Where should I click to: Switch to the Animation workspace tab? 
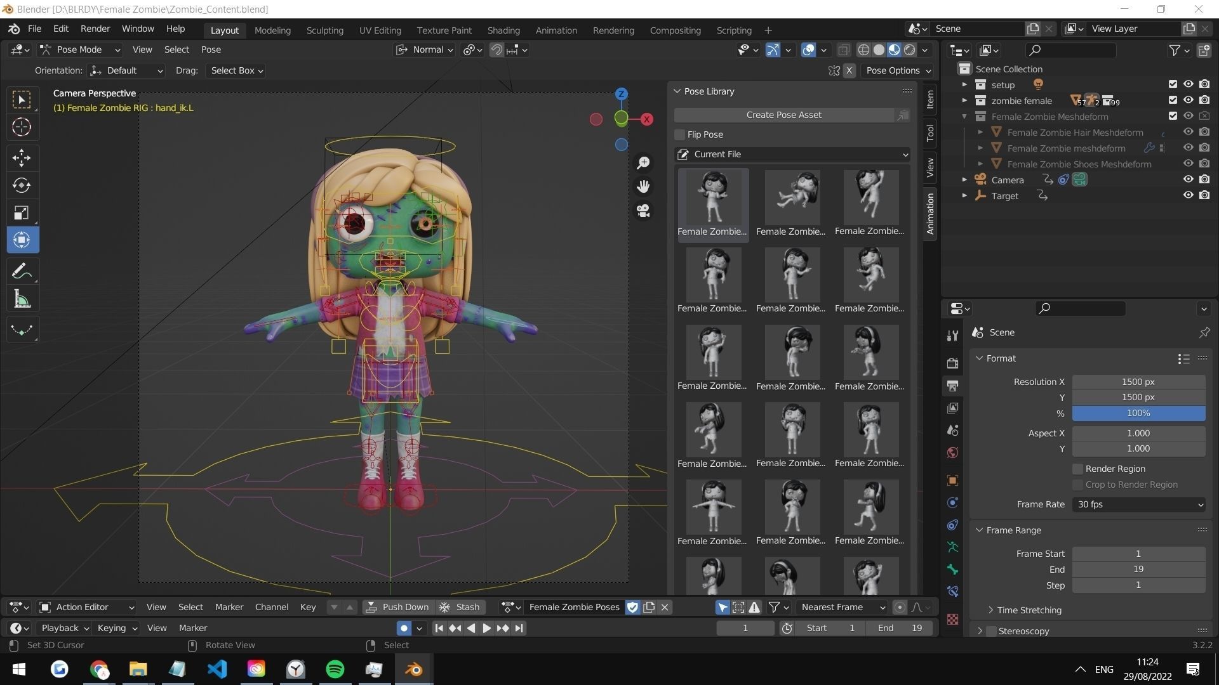click(556, 30)
